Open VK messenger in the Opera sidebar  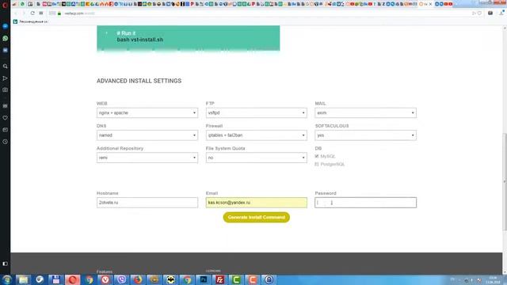(x=6, y=50)
